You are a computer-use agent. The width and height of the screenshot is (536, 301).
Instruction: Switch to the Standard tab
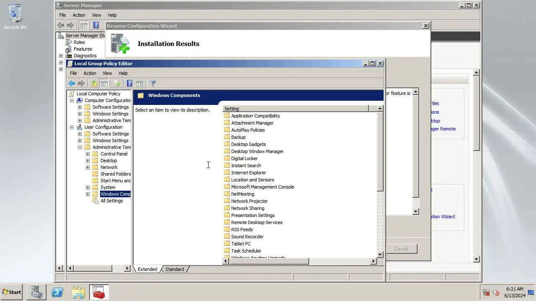click(x=175, y=269)
